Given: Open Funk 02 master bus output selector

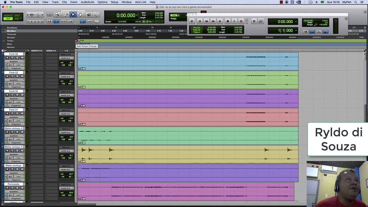Looking at the screenshot, I should click(x=66, y=58).
